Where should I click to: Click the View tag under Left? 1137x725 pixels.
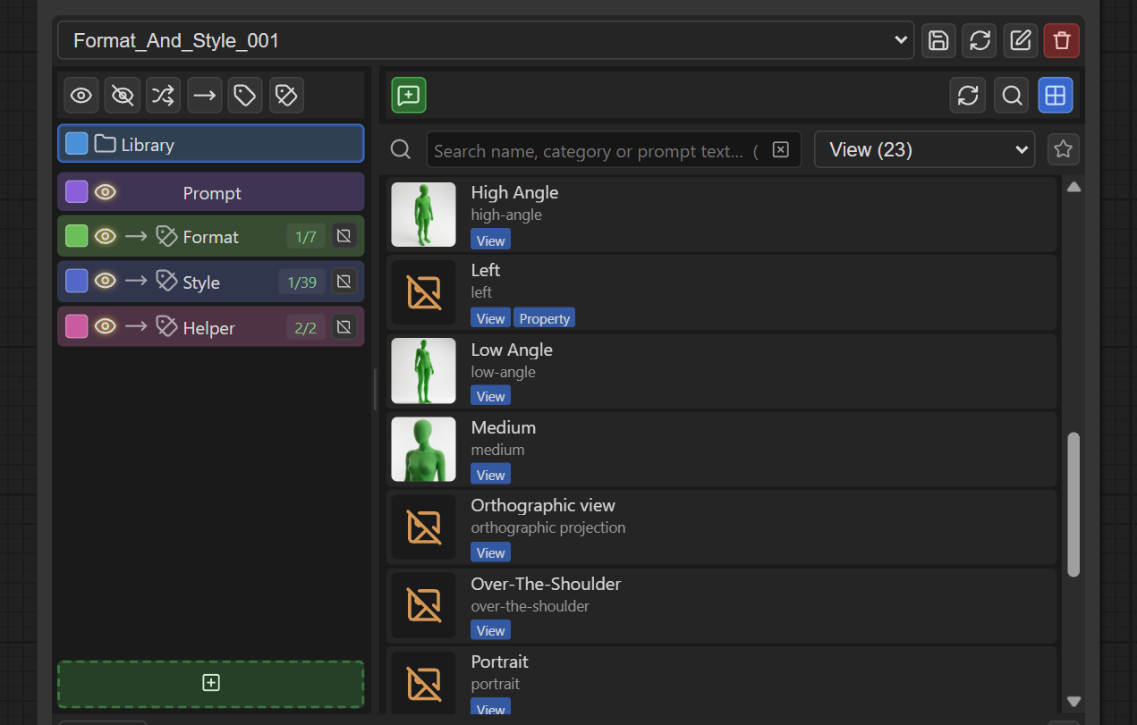tap(490, 318)
